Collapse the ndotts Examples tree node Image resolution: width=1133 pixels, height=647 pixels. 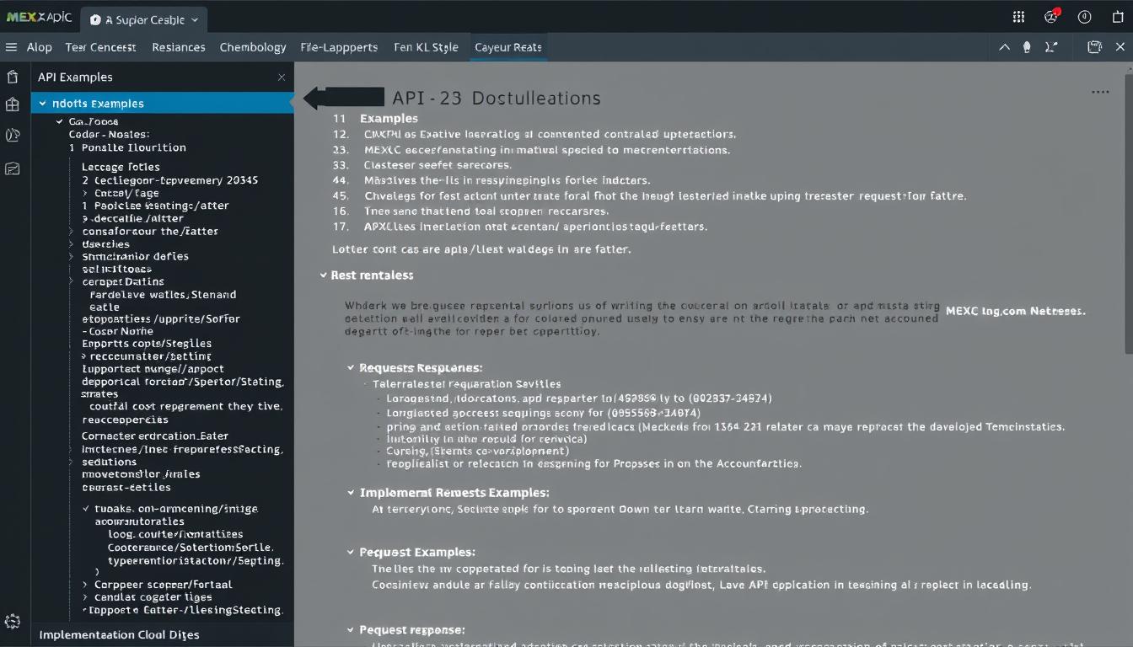pyautogui.click(x=43, y=104)
